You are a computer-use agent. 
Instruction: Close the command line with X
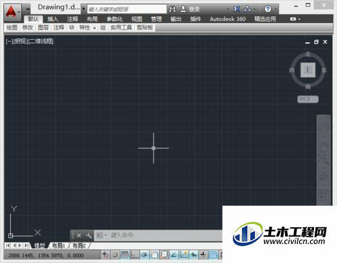(79, 235)
